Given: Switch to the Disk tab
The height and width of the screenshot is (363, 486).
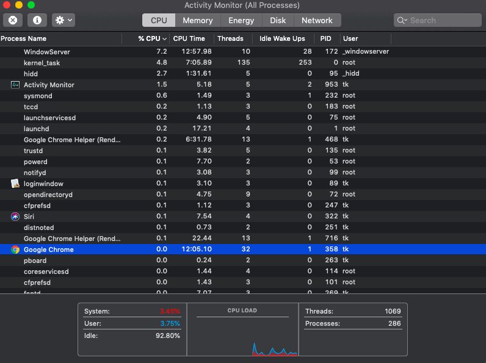Looking at the screenshot, I should tap(278, 21).
